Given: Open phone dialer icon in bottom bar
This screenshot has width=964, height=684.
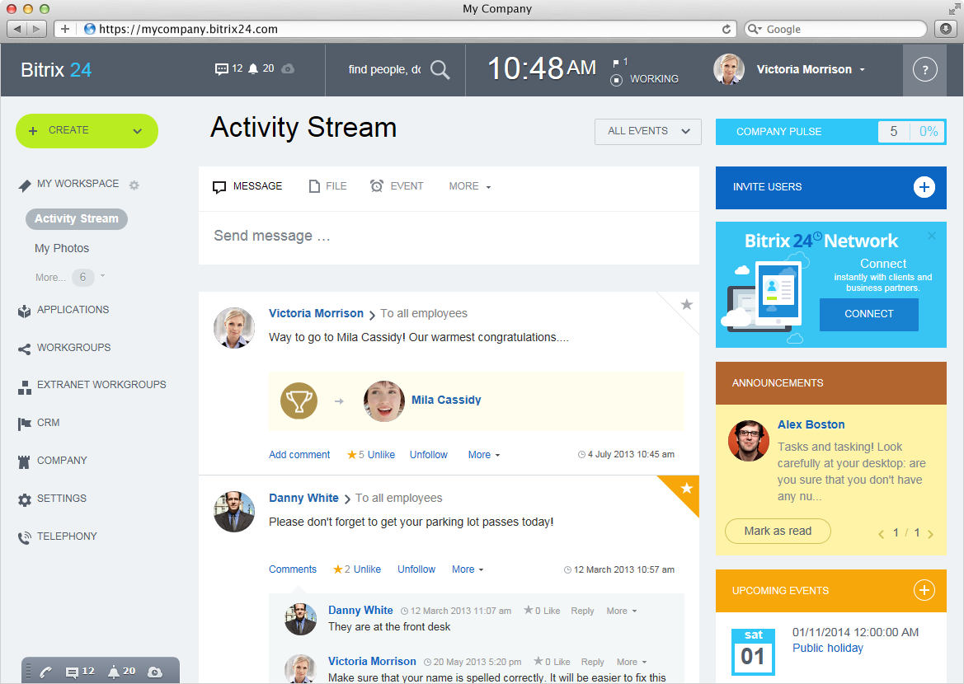Looking at the screenshot, I should tap(45, 672).
